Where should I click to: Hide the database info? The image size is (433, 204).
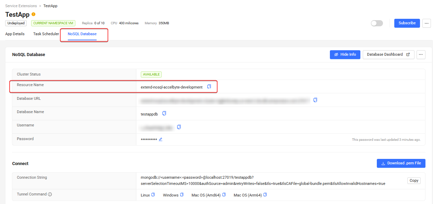click(345, 55)
